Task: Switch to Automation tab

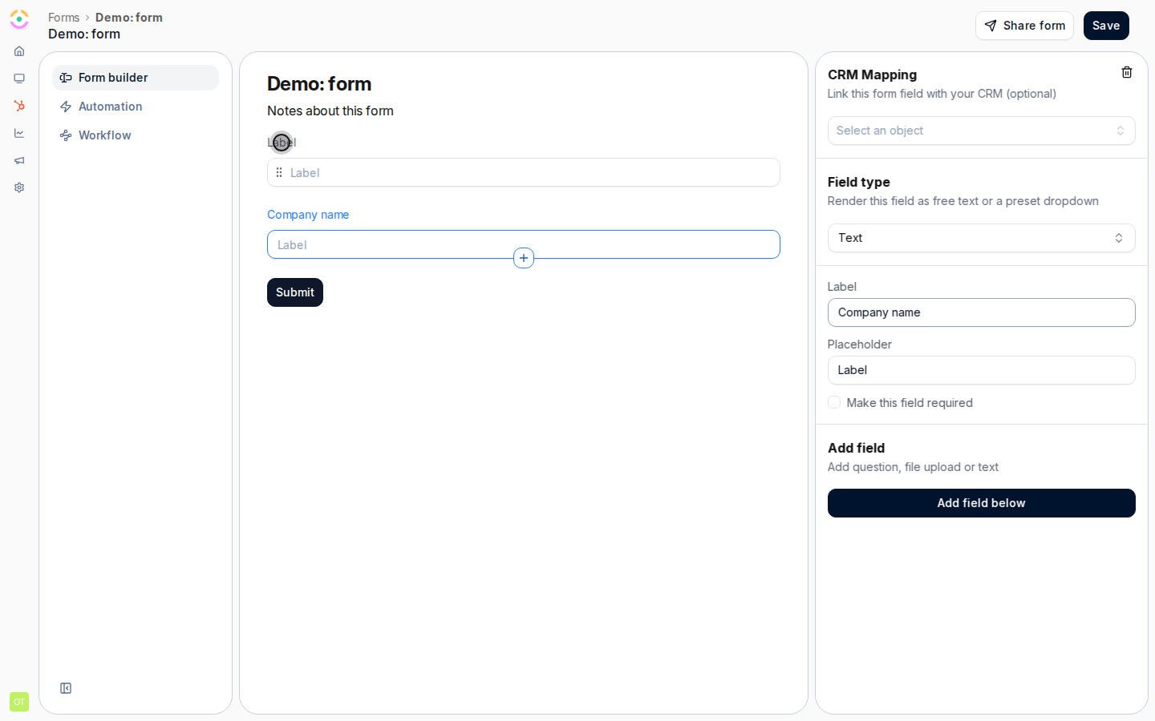Action: tap(136, 107)
